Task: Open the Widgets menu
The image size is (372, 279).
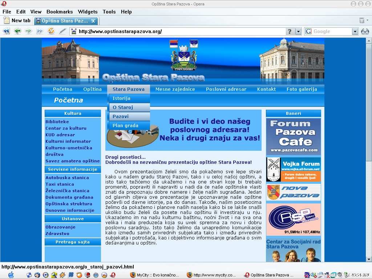Action: pos(88,12)
